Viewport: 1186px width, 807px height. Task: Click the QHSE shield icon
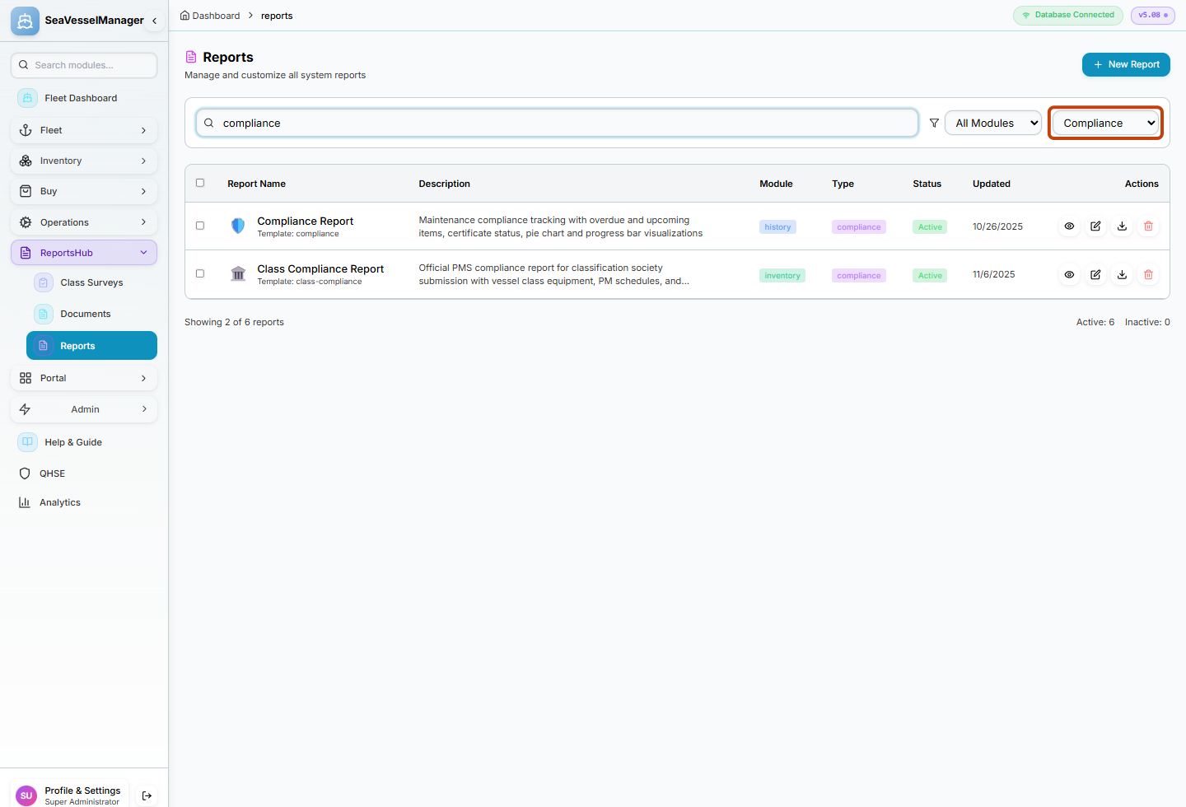coord(25,473)
